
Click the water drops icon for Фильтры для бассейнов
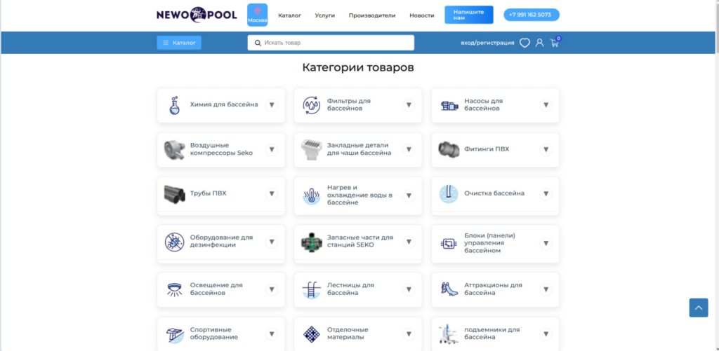point(312,105)
